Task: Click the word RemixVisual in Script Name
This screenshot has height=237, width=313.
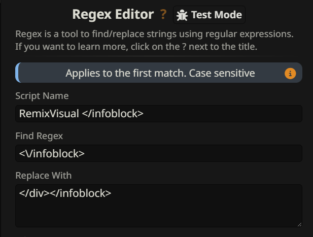Action: click(49, 114)
